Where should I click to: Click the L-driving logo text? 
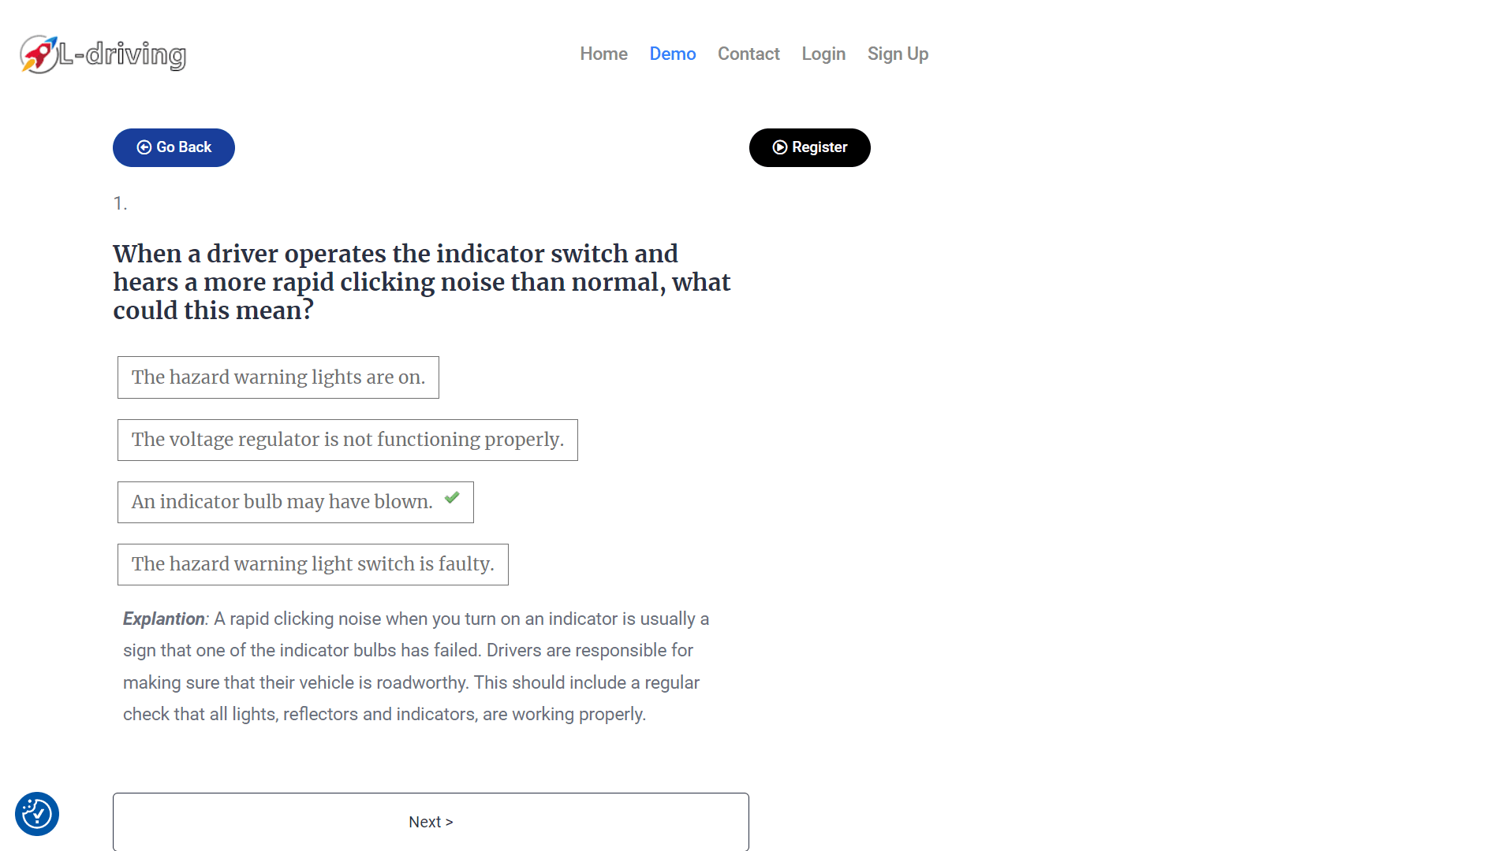pyautogui.click(x=123, y=54)
